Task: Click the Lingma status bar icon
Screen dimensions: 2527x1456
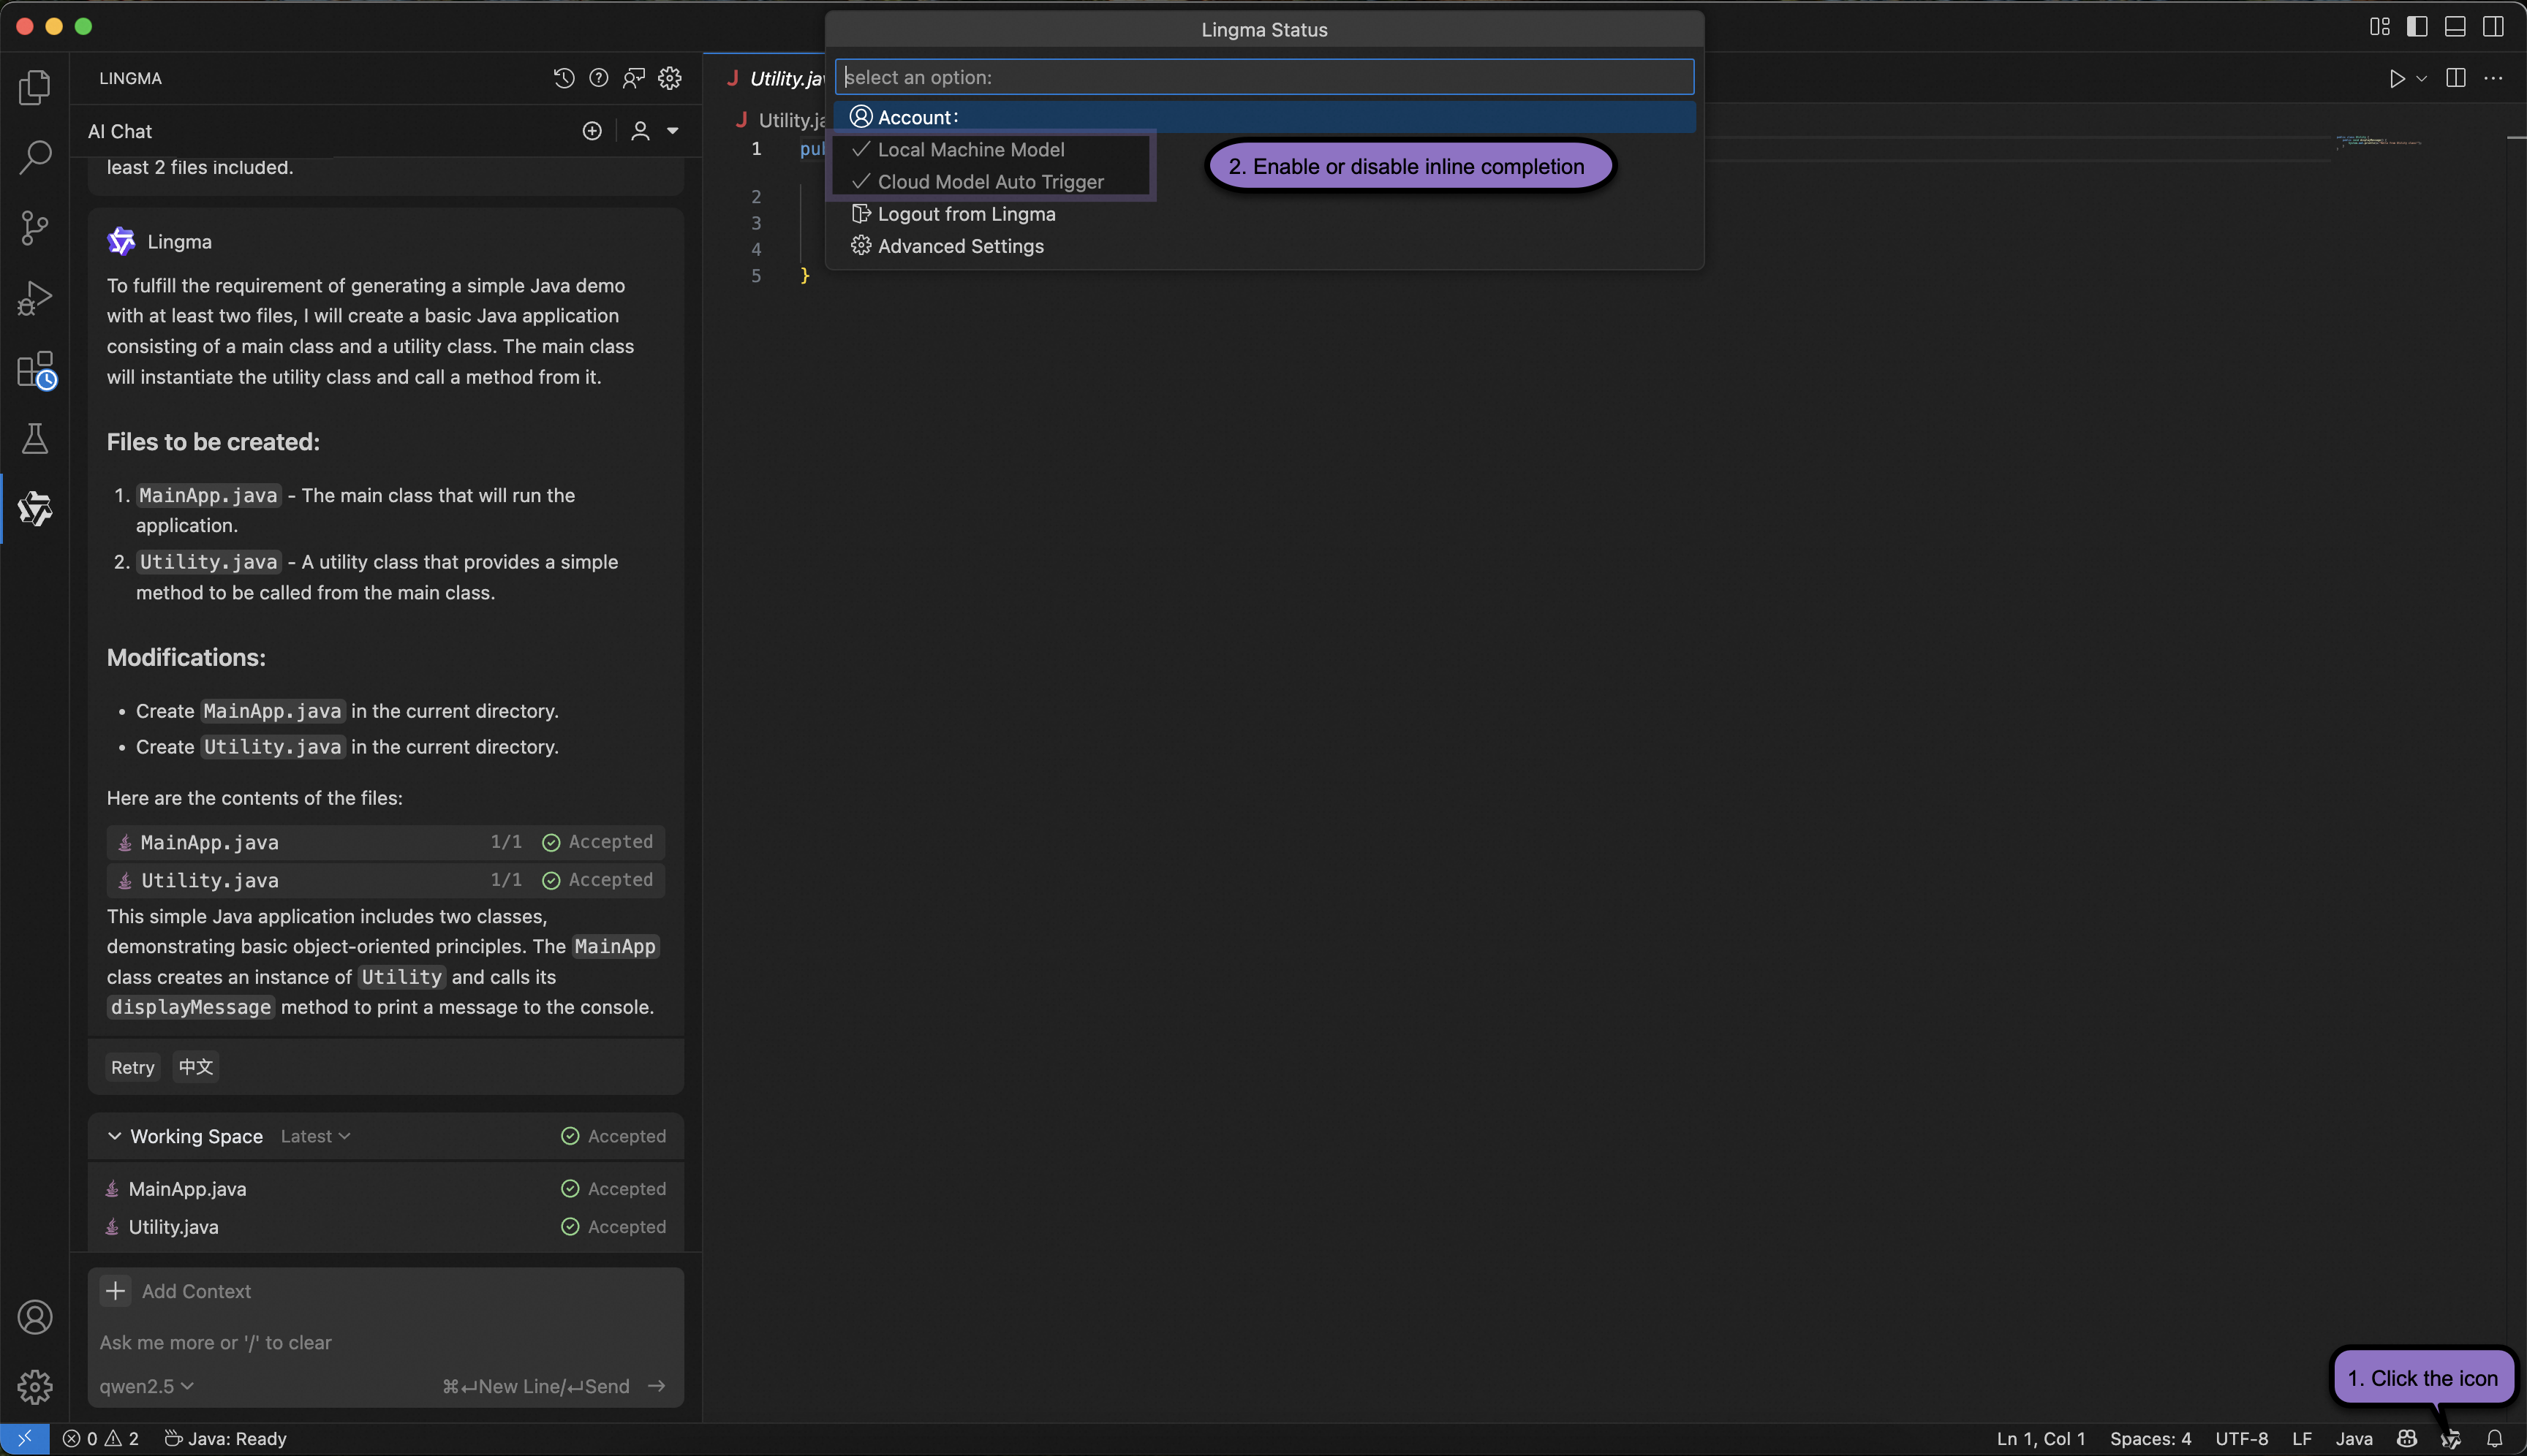Action: click(x=2451, y=1439)
